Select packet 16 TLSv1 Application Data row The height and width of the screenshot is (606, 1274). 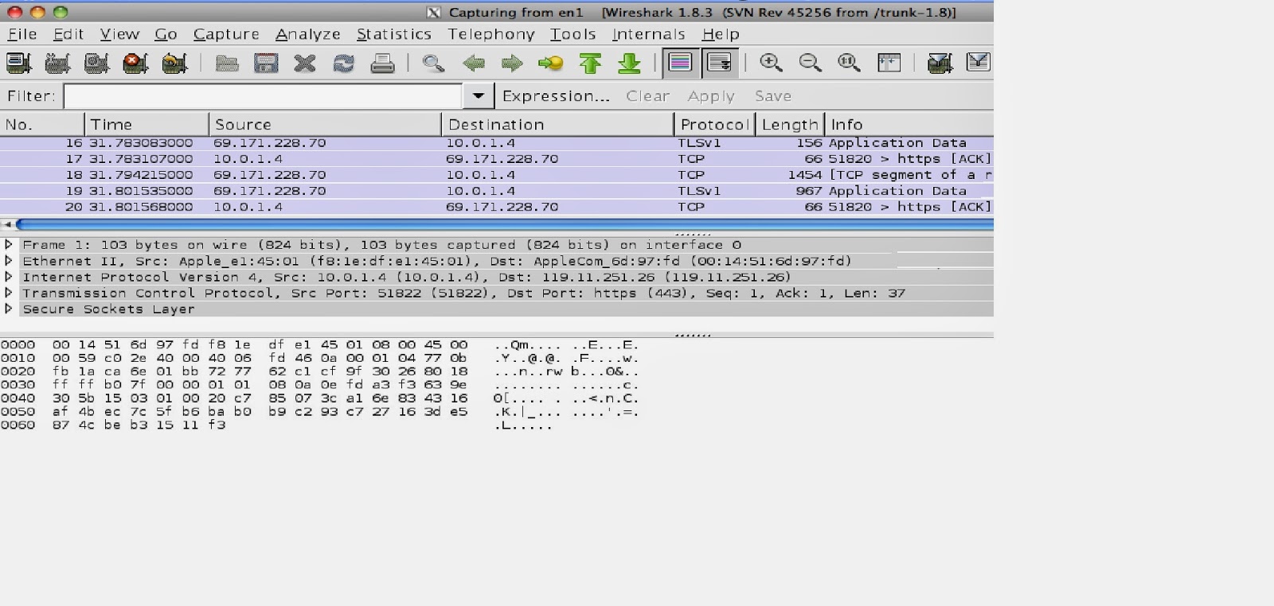click(x=497, y=143)
